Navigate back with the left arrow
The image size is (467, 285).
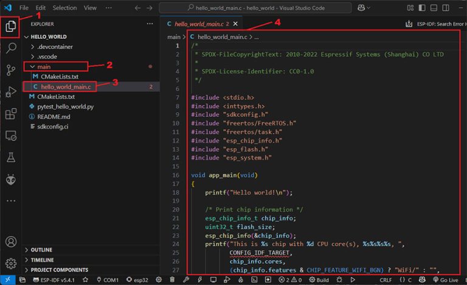pyautogui.click(x=137, y=8)
